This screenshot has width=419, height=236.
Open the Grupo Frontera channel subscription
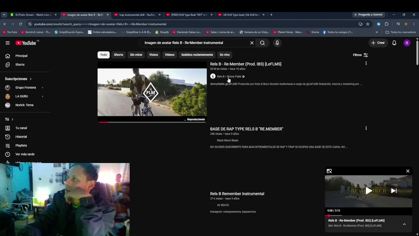(x=25, y=88)
